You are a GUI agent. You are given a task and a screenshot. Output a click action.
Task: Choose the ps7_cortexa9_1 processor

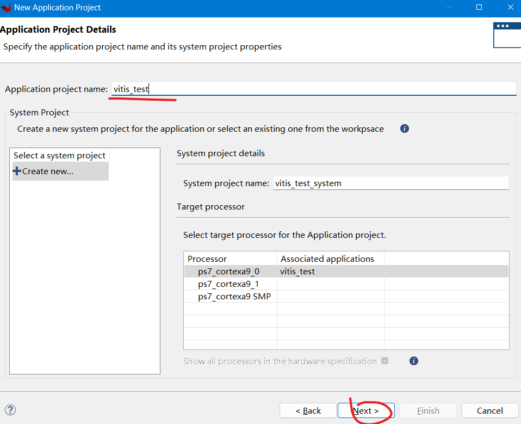(228, 284)
